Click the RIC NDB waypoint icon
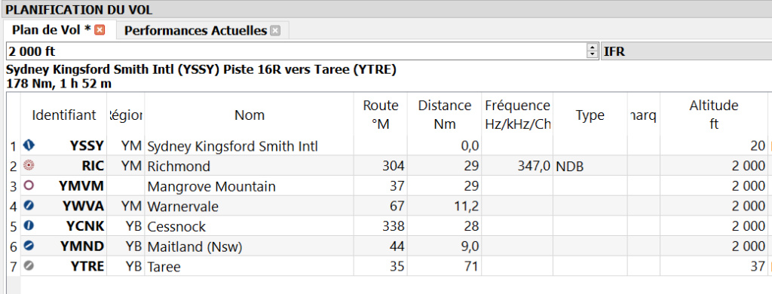 coord(29,166)
